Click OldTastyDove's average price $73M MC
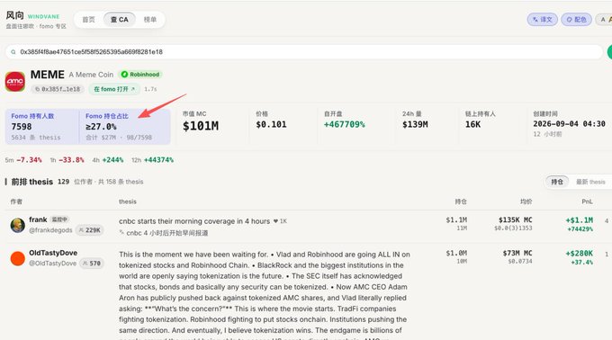This screenshot has width=612, height=340. [x=517, y=253]
